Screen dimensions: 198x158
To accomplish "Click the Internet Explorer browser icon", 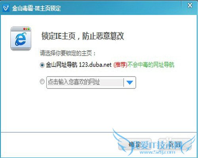I will pyautogui.click(x=21, y=38).
